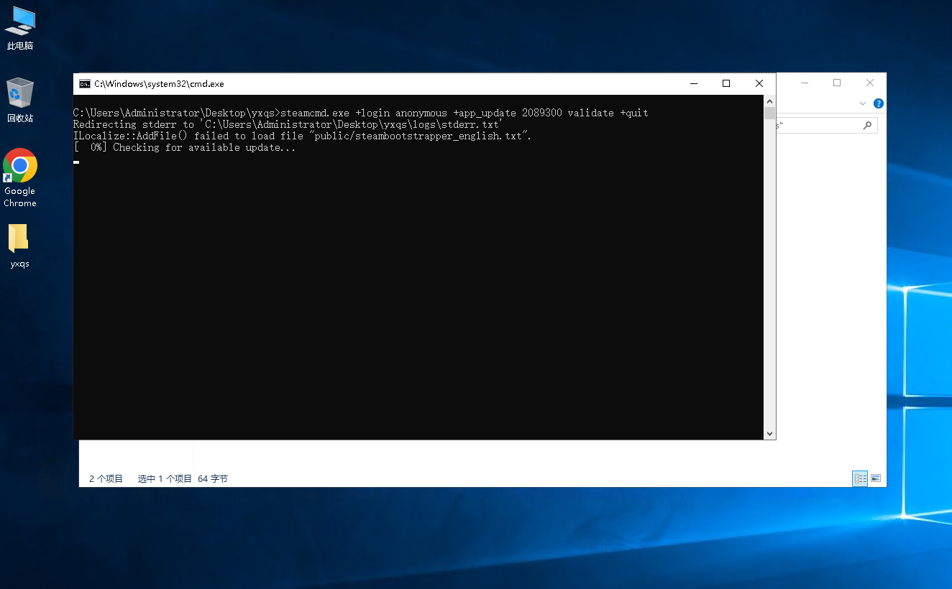The height and width of the screenshot is (589, 952).
Task: Click the cmd.exe title bar icon
Action: pyautogui.click(x=85, y=83)
